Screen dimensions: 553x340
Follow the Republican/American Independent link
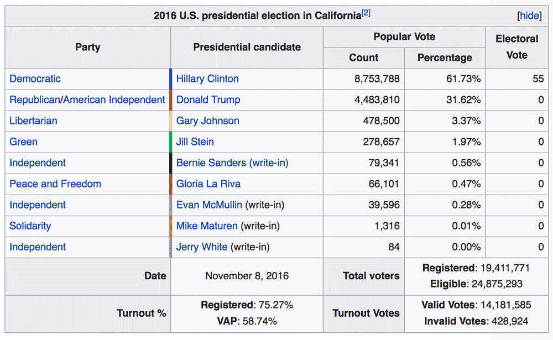(87, 100)
